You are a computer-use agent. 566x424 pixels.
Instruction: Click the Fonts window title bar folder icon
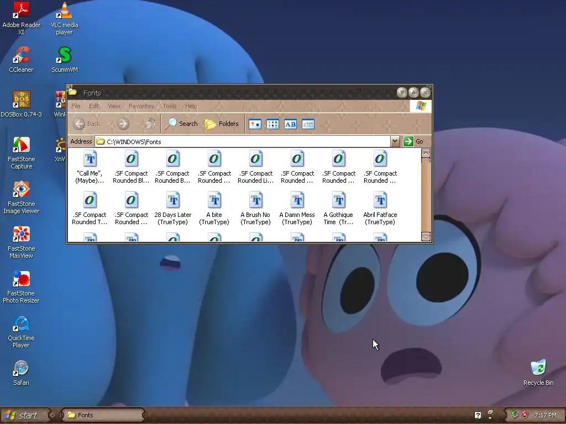tap(72, 92)
